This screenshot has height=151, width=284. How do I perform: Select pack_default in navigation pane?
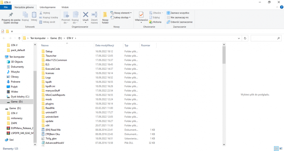pyautogui.click(x=16, y=50)
